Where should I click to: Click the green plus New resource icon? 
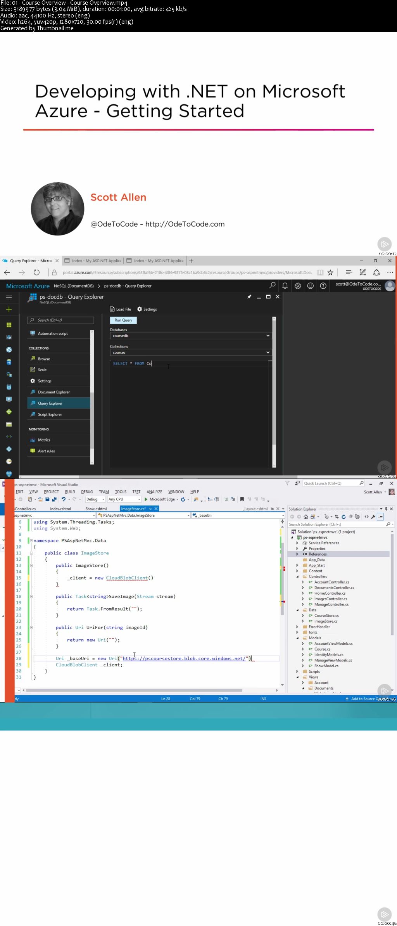(9, 309)
